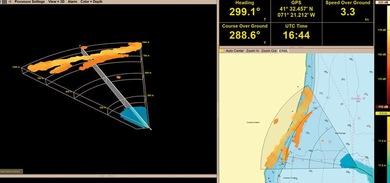
Task: Click the 5.0 m depth scale marker
Action: click(382, 112)
